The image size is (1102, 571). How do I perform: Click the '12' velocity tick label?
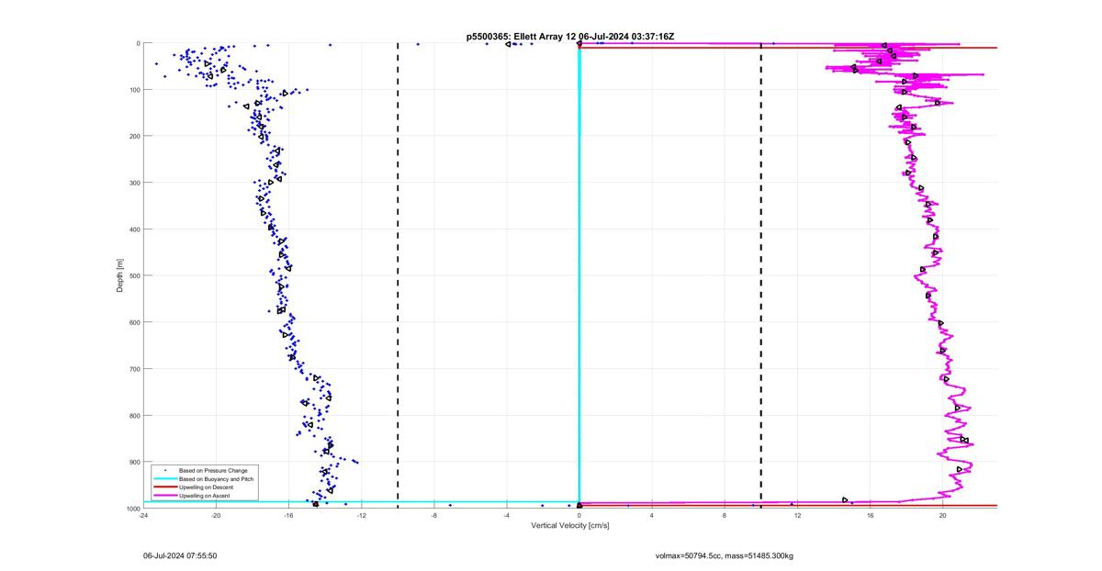pos(797,516)
